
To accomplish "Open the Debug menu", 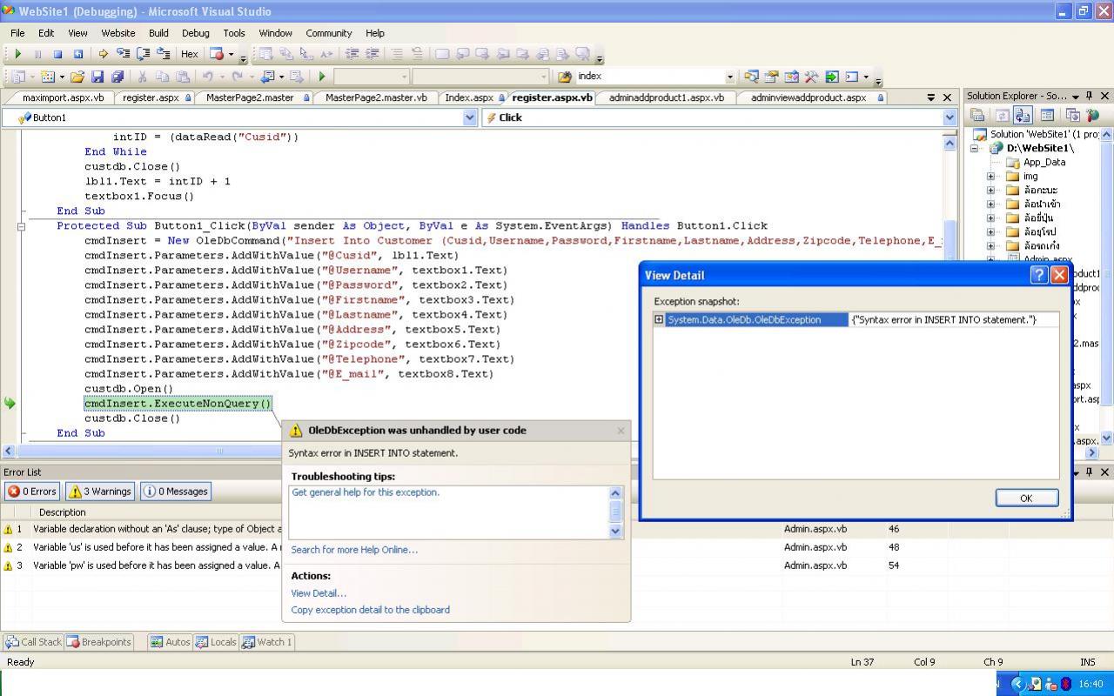I will coord(195,33).
